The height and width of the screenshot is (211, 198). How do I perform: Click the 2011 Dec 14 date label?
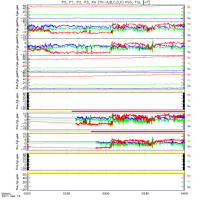point(11,196)
